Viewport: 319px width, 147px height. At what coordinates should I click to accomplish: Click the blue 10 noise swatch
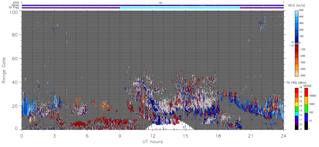click(306, 117)
